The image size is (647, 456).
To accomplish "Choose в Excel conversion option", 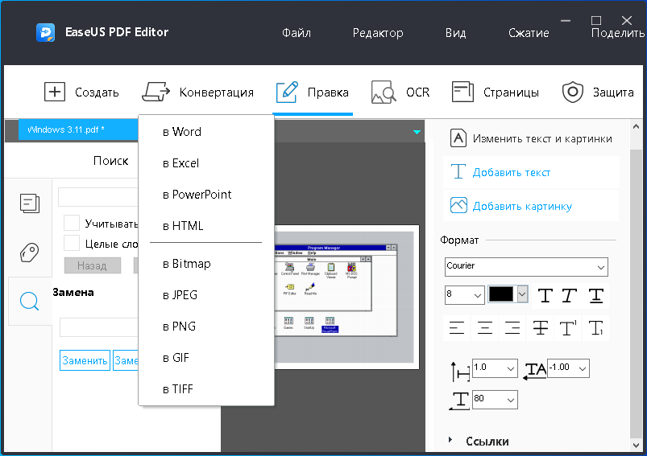I will point(206,163).
